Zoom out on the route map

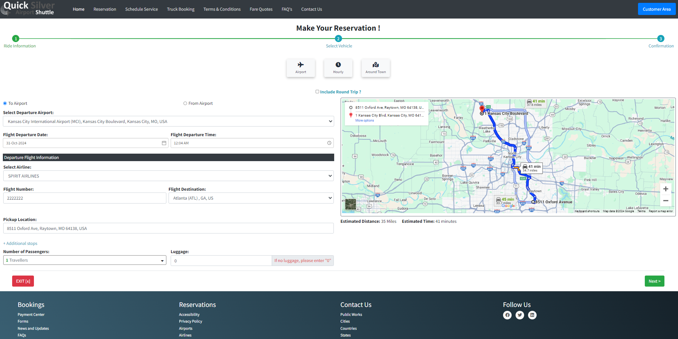[666, 201]
